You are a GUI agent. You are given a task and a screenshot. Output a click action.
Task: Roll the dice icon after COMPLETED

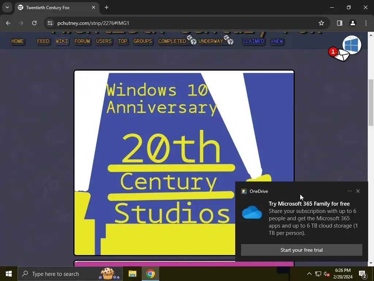pyautogui.click(x=192, y=40)
